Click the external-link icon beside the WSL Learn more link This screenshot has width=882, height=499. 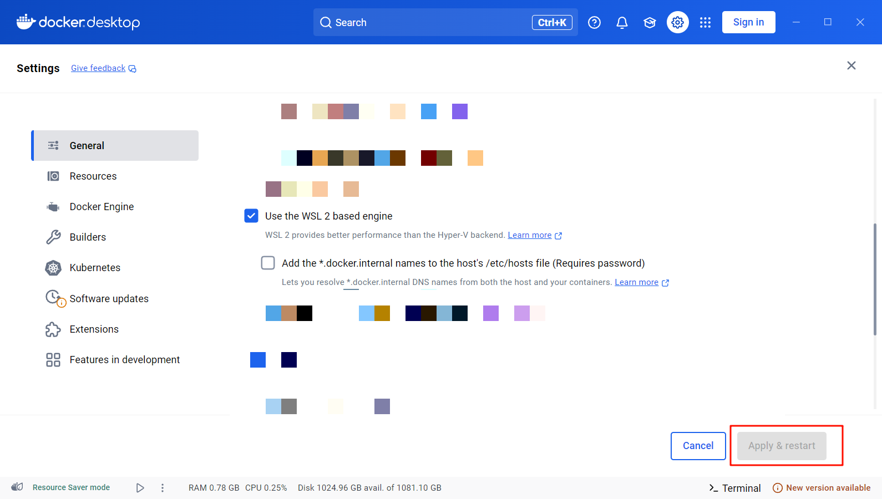tap(559, 236)
